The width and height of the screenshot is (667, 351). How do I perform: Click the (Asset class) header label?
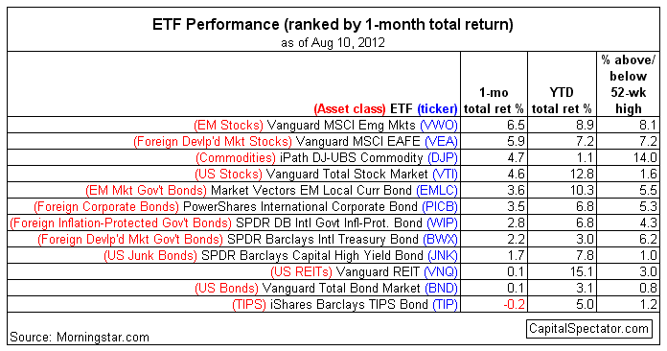[350, 109]
